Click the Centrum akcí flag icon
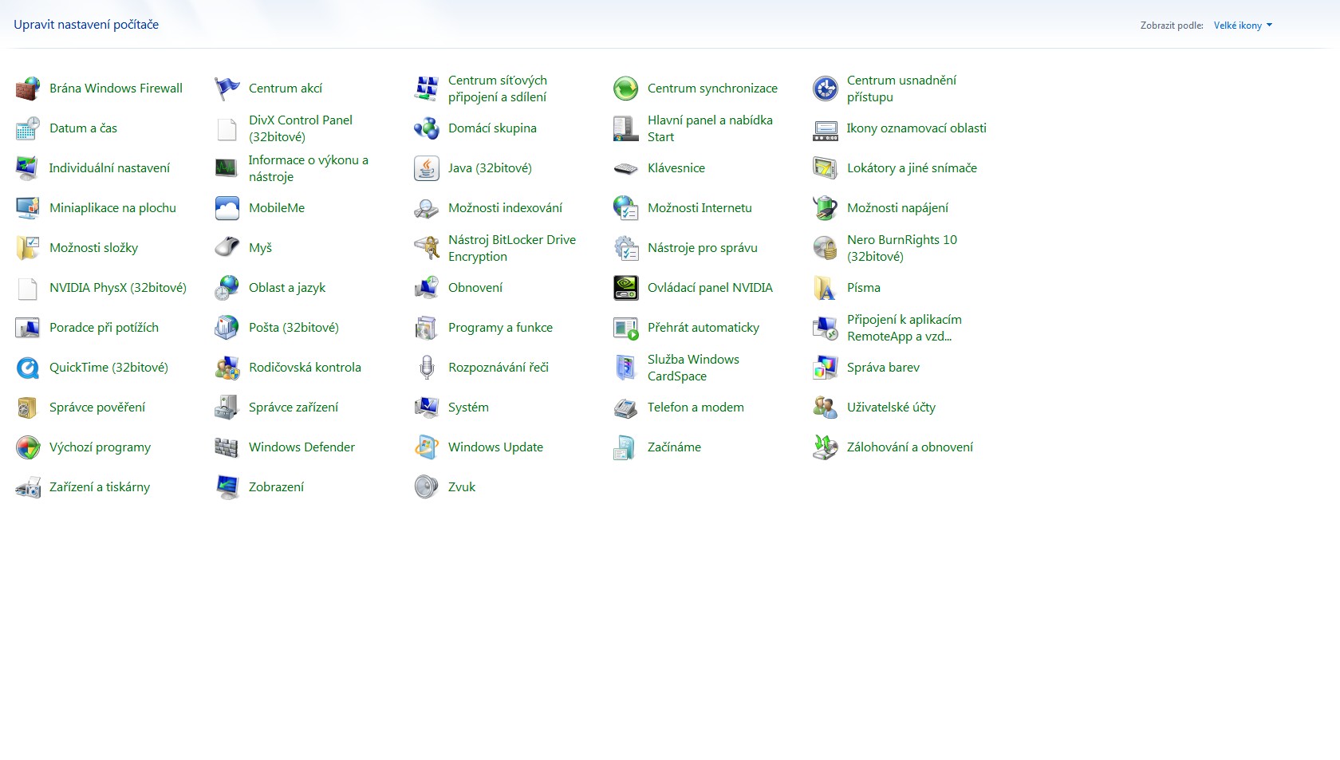The height and width of the screenshot is (760, 1340). (227, 89)
